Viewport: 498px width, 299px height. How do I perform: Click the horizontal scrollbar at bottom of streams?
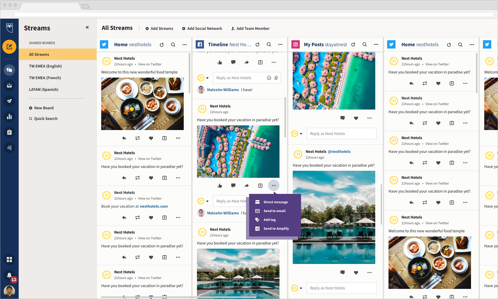click(179, 297)
